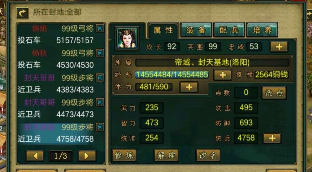Click the 洗点 button

274,93
